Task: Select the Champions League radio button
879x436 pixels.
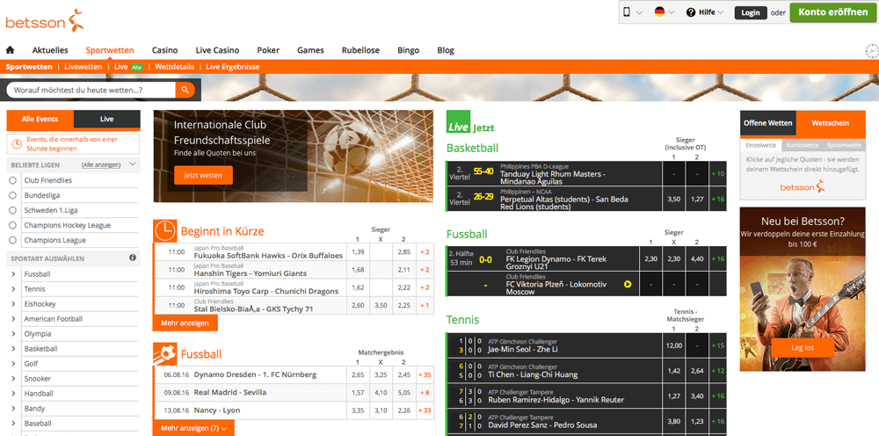Action: tap(13, 240)
